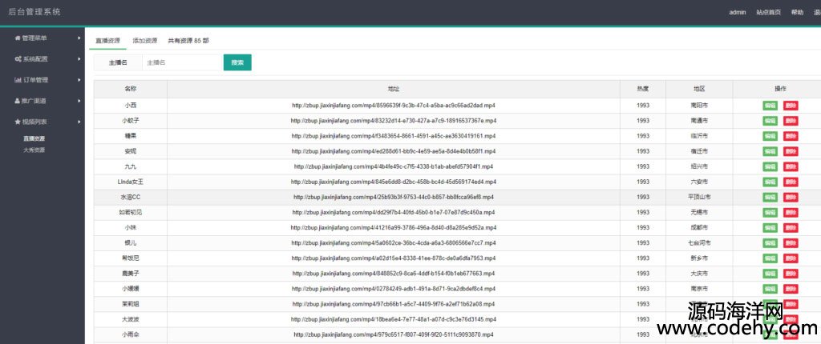821x344 pixels.
Task: Click the user icon beside 推广渠道
Action: point(18,101)
